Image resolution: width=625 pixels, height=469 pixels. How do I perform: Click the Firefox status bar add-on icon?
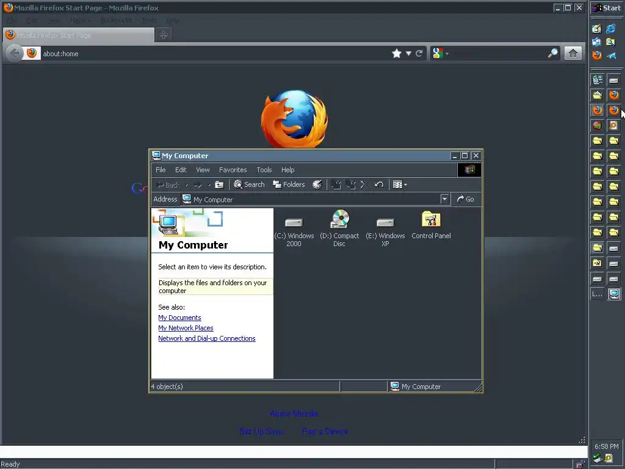click(581, 464)
